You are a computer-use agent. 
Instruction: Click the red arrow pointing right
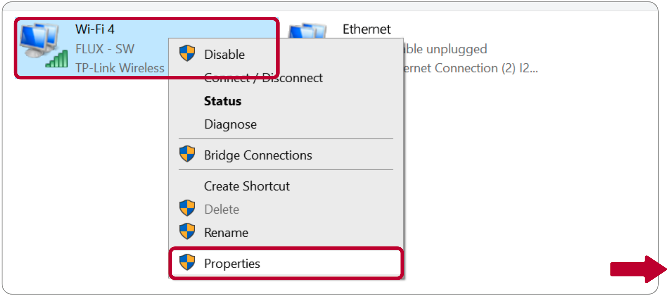click(x=638, y=269)
